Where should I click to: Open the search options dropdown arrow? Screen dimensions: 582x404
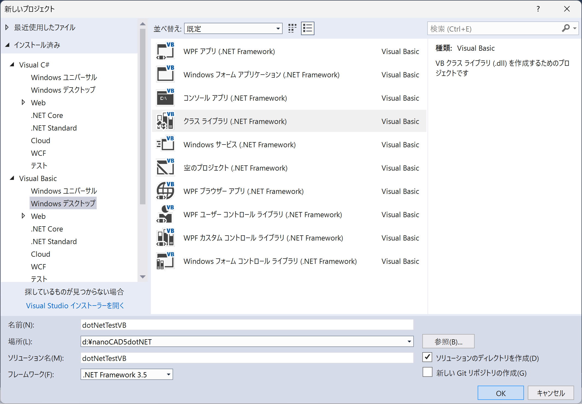575,29
